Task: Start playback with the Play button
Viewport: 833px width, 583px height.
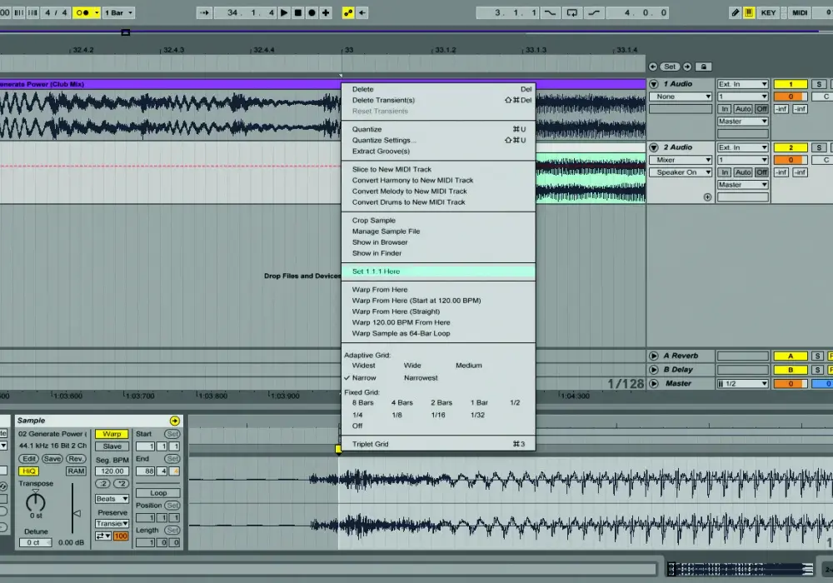Action: [x=284, y=12]
